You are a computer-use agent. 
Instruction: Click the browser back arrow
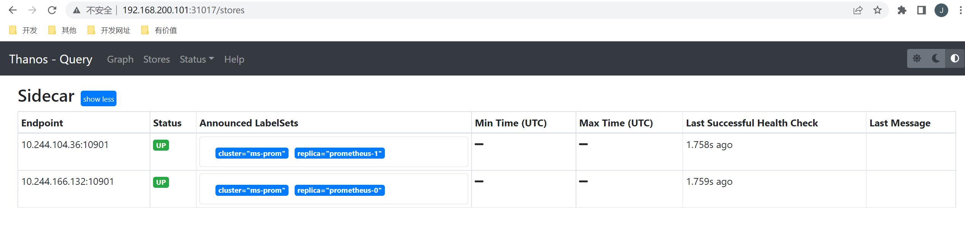(13, 10)
